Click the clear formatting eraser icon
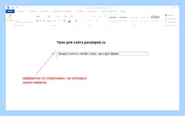The height and width of the screenshot is (116, 185). pyautogui.click(x=72, y=16)
